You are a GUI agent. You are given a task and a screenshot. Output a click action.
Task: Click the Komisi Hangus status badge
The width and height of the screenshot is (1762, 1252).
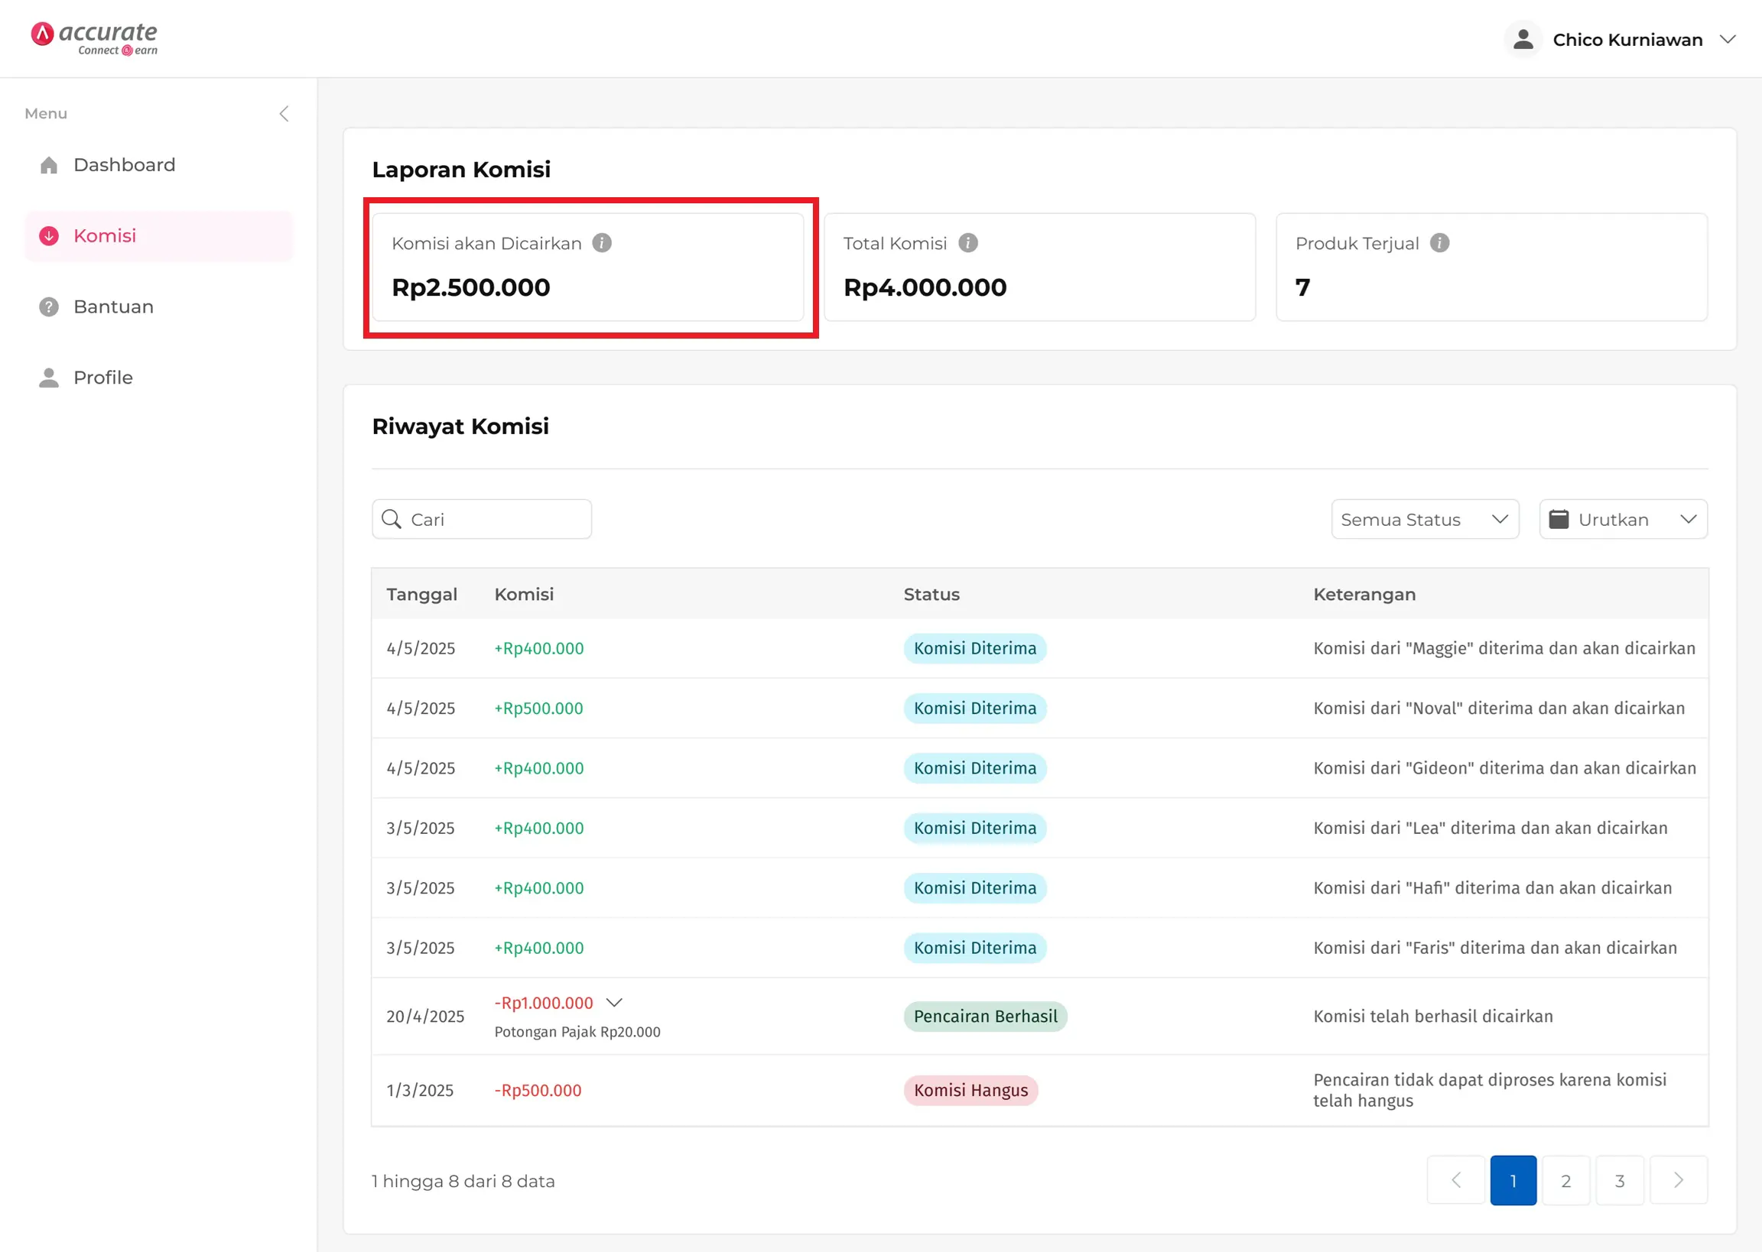(970, 1090)
